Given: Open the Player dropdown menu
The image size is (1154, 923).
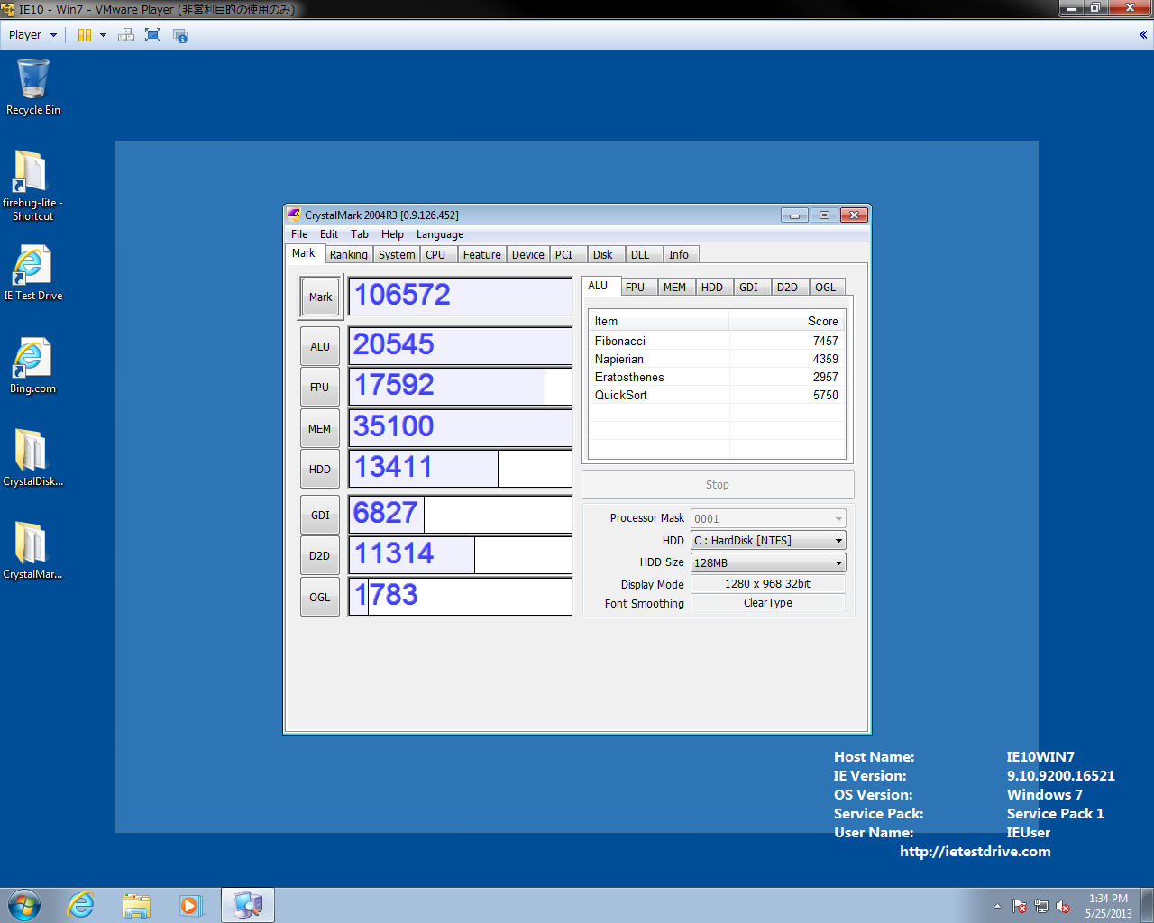Looking at the screenshot, I should pos(32,35).
